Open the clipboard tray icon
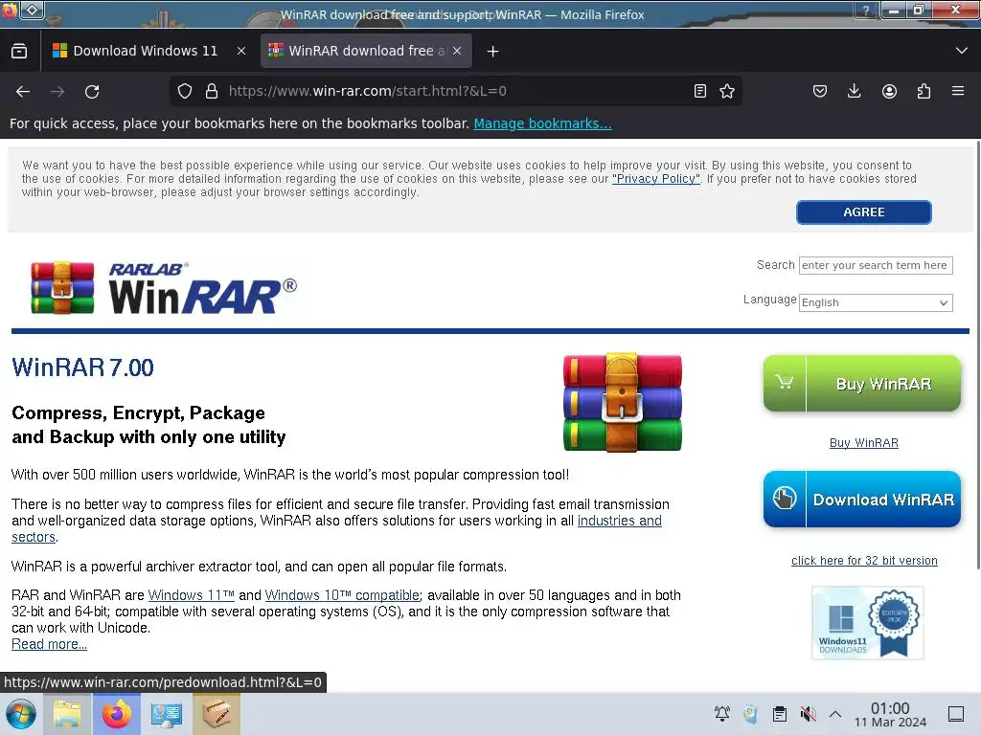This screenshot has width=981, height=735. coord(779,714)
